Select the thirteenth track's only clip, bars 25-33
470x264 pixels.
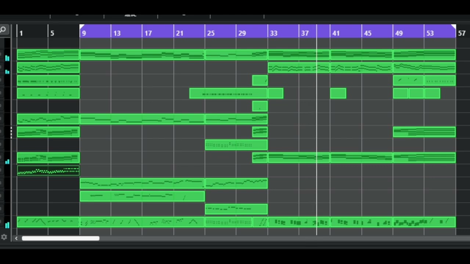point(236,209)
